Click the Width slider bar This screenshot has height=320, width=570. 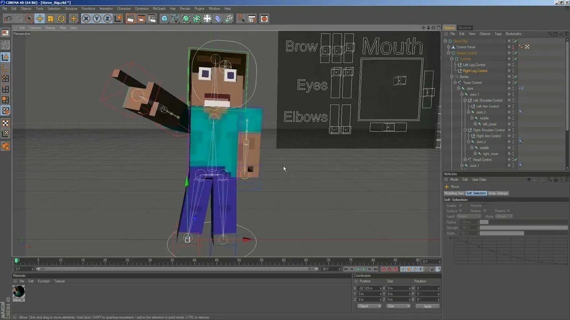524,233
